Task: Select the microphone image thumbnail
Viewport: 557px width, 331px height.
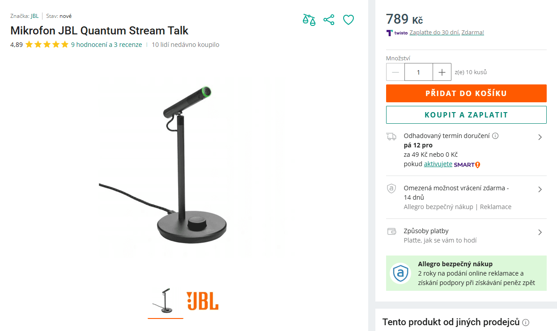Action: click(165, 300)
